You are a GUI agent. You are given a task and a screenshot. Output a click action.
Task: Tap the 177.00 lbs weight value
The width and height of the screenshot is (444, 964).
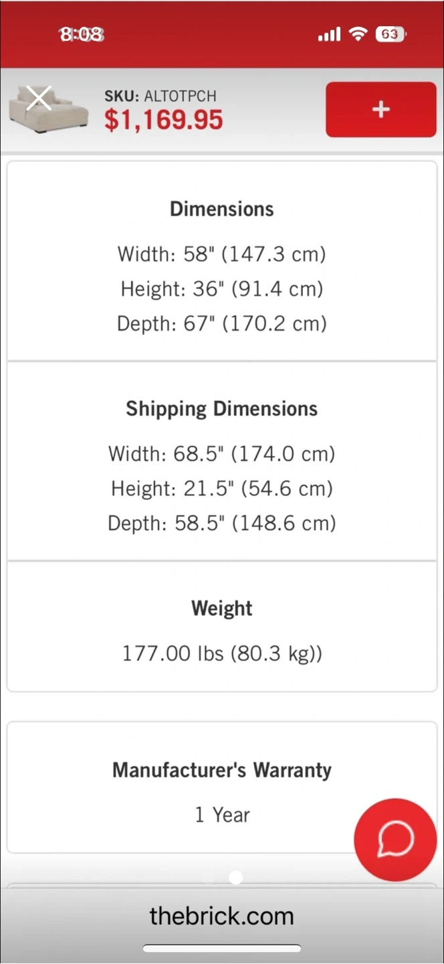[222, 653]
